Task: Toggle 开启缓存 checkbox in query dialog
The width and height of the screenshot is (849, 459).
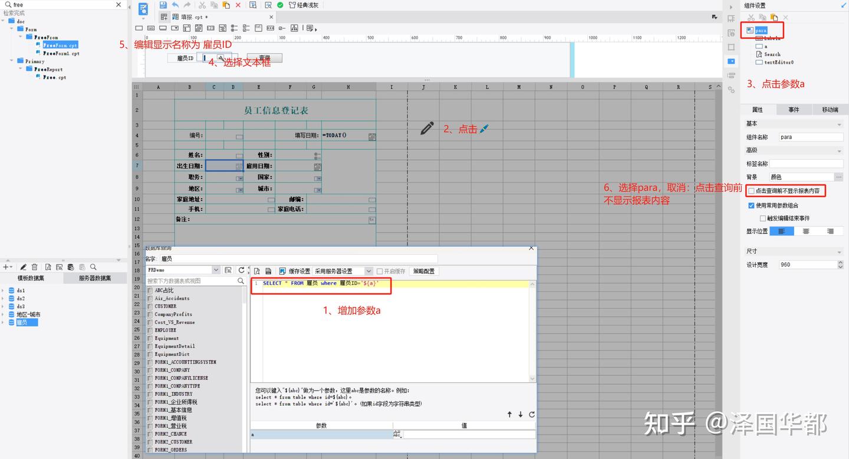Action: [380, 271]
